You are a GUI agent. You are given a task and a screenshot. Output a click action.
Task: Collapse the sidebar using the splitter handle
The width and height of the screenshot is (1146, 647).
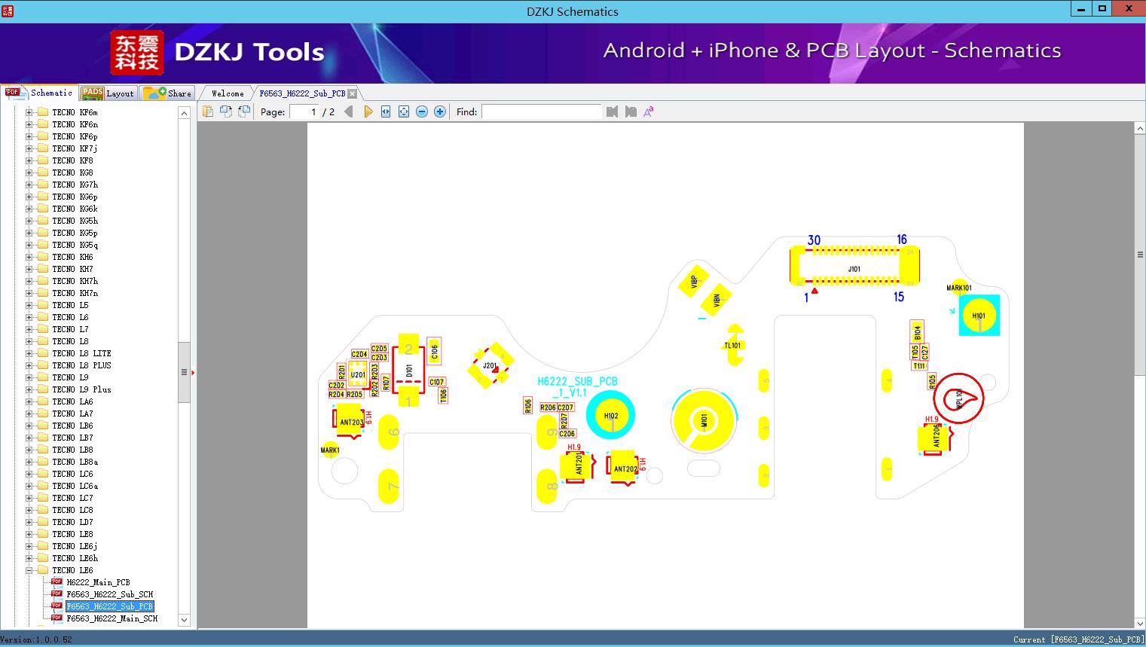coord(193,372)
